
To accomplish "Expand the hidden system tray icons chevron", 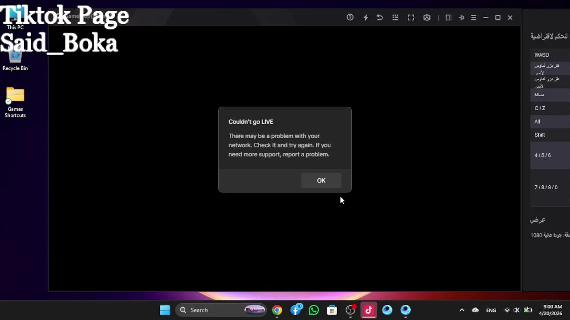I will (462, 310).
